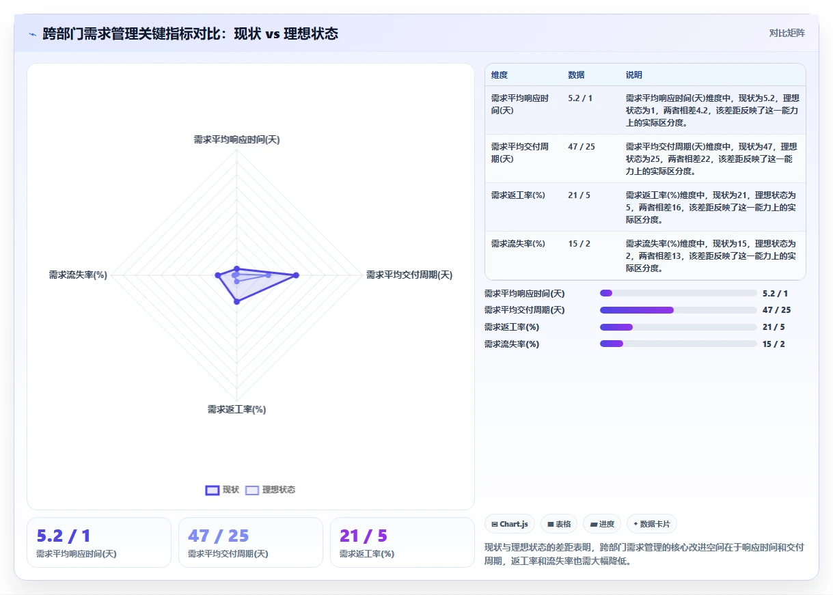The height and width of the screenshot is (595, 833).
Task: Click the radar axis label 需求平均交付周期(天)
Action: [x=409, y=275]
